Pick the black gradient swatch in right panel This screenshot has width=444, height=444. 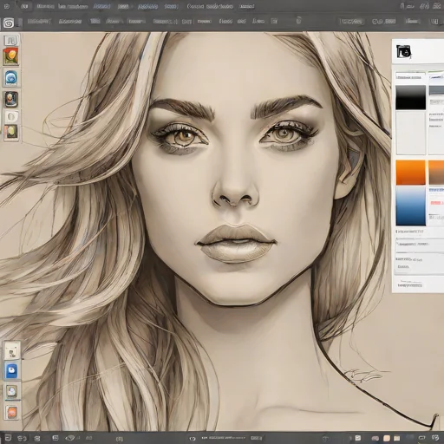(410, 97)
